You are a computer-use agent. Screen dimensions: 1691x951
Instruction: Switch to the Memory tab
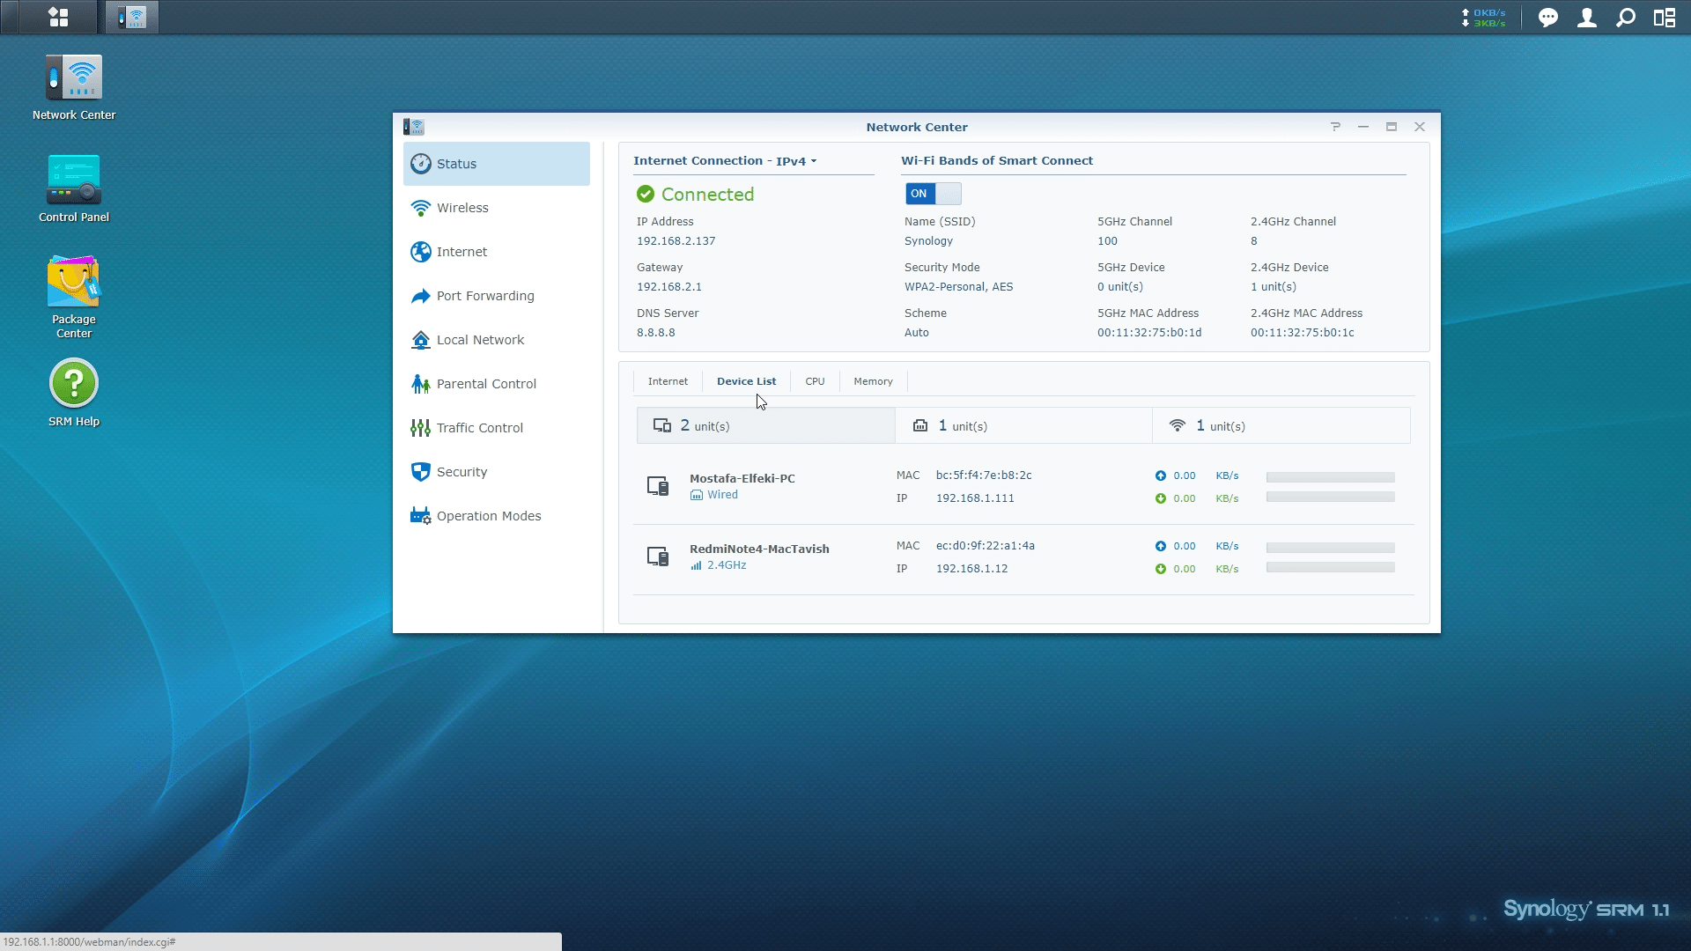click(x=873, y=381)
